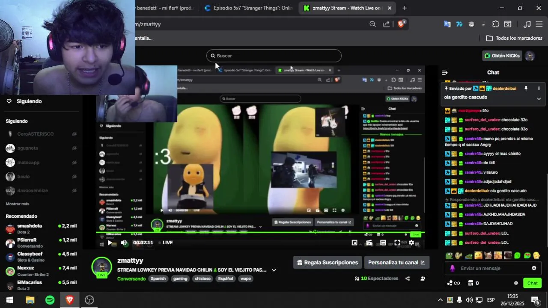Open Brave main hamburger menu
The width and height of the screenshot is (548, 308).
(539, 24)
